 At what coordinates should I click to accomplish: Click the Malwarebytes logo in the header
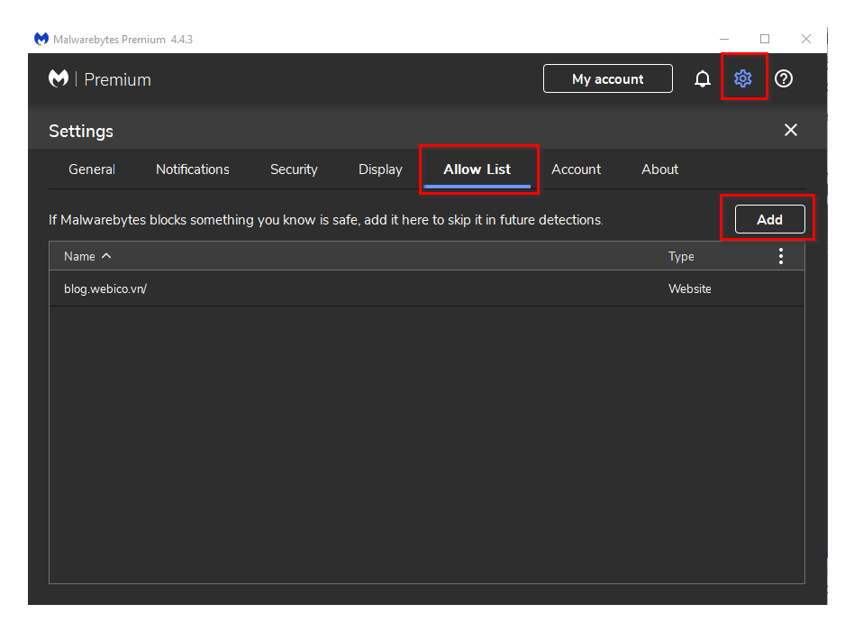click(59, 78)
